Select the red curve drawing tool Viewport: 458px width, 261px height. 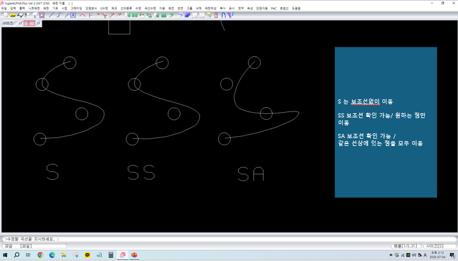point(82,15)
